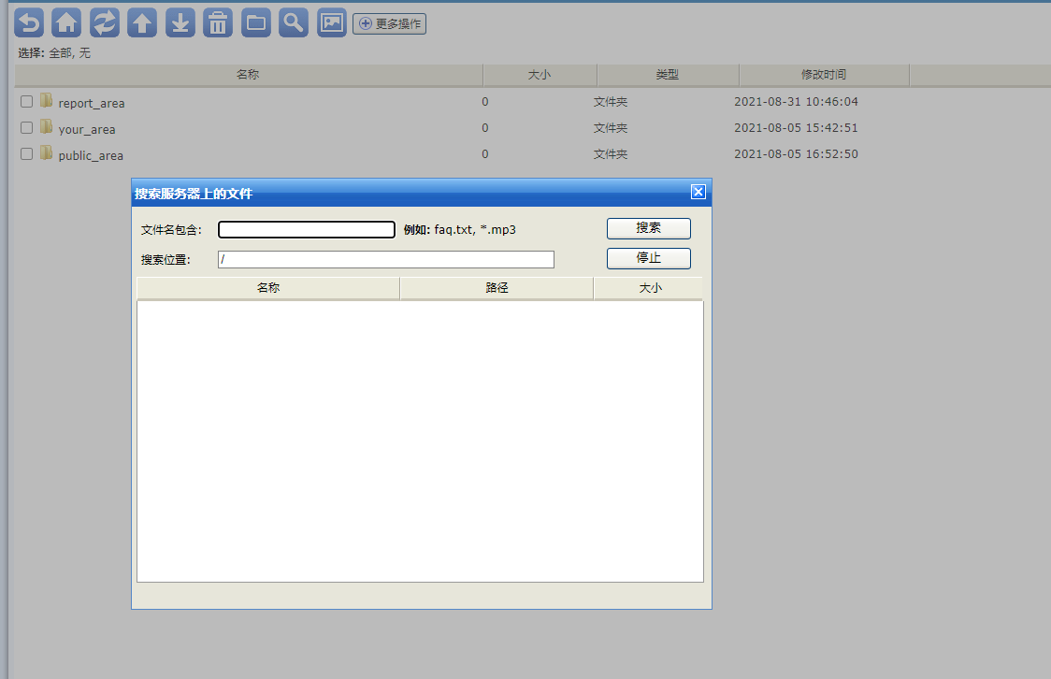Screen dimensions: 1051x679
Task: Click the search results 大小 column header
Action: [649, 287]
